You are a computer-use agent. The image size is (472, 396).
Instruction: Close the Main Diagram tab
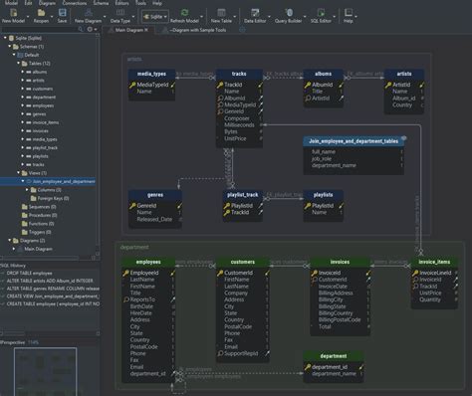[x=146, y=30]
